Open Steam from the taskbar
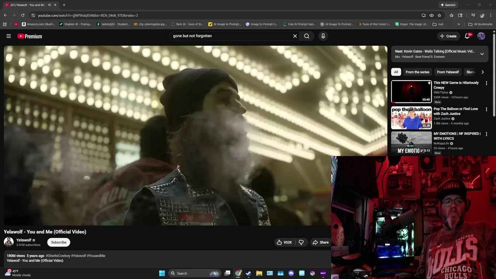Viewport: 496px width, 279px height. [x=248, y=273]
